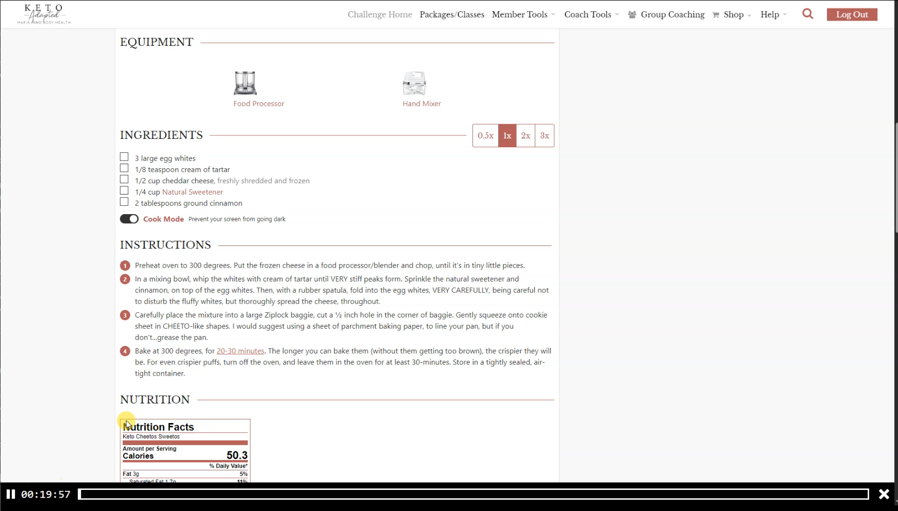Image resolution: width=898 pixels, height=511 pixels.
Task: Open the site search magnifier icon
Action: 807,14
